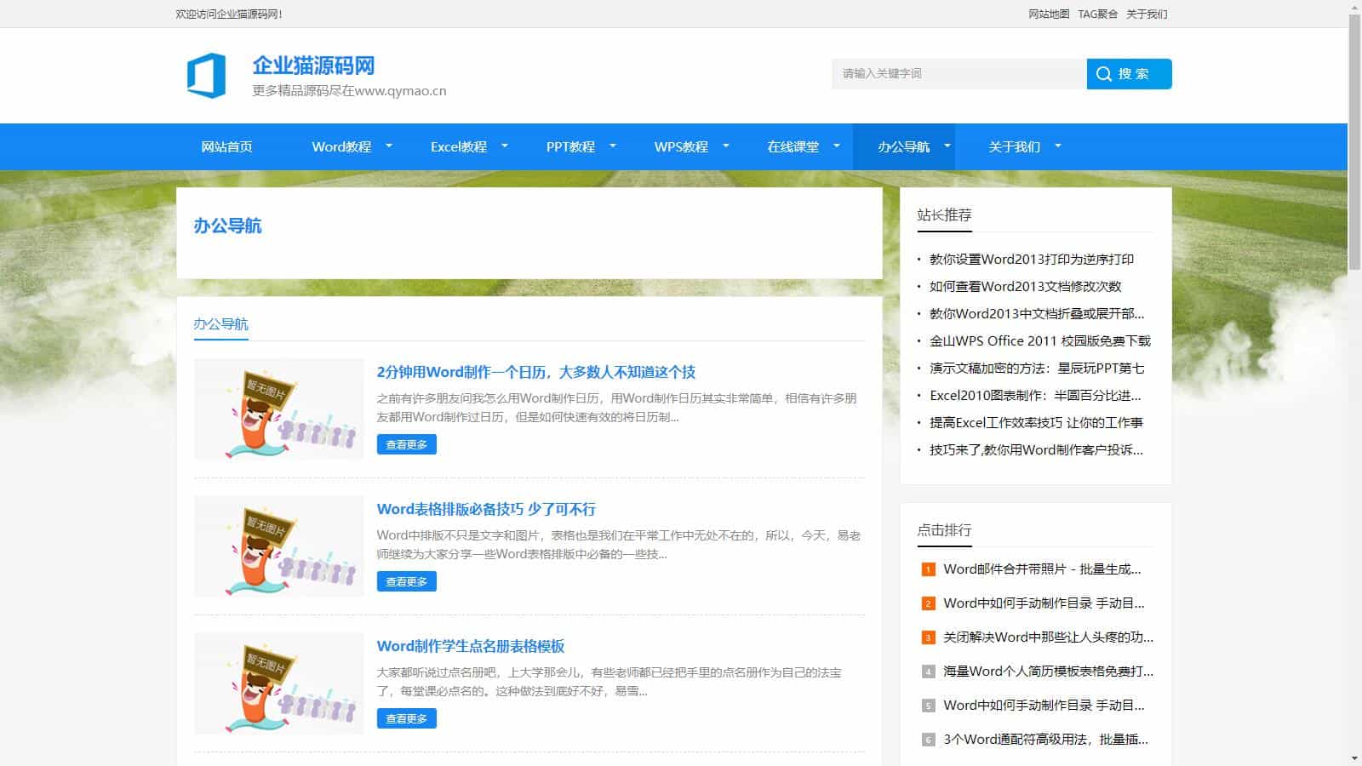Image resolution: width=1362 pixels, height=766 pixels.
Task: Click the gray rank badge 4 in 点击排行
Action: tap(927, 671)
